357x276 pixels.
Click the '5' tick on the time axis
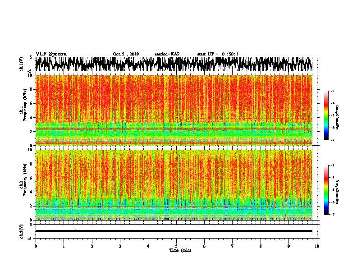pyautogui.click(x=176, y=246)
